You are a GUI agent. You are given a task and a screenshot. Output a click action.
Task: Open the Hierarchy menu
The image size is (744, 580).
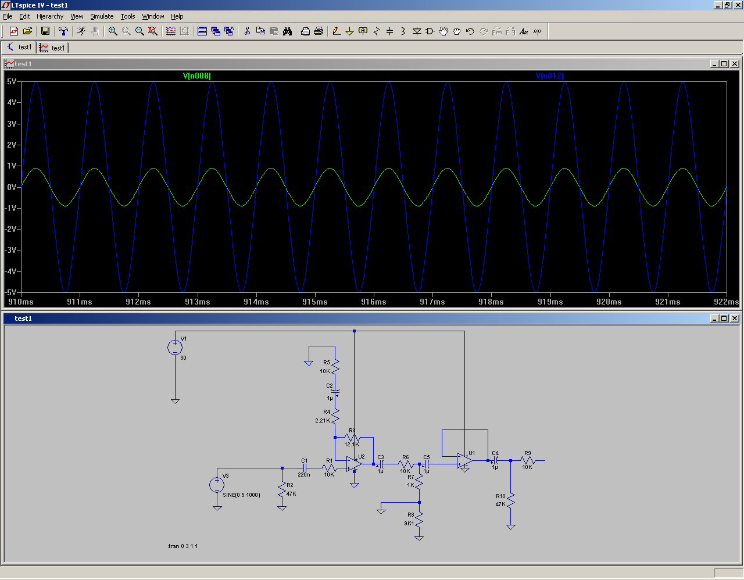click(50, 16)
